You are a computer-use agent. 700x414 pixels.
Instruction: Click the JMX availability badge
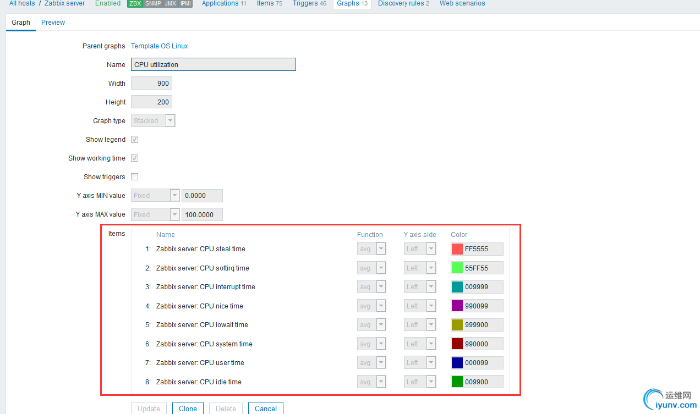[x=171, y=3]
